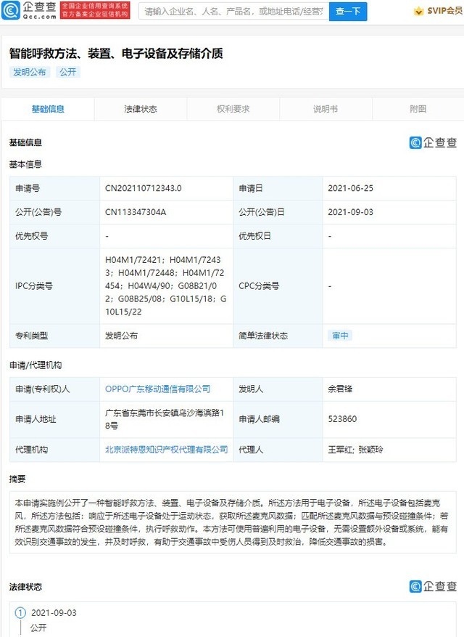Click the 简单法律状态 label cell
Image resolution: width=464 pixels, height=637 pixels.
click(278, 336)
